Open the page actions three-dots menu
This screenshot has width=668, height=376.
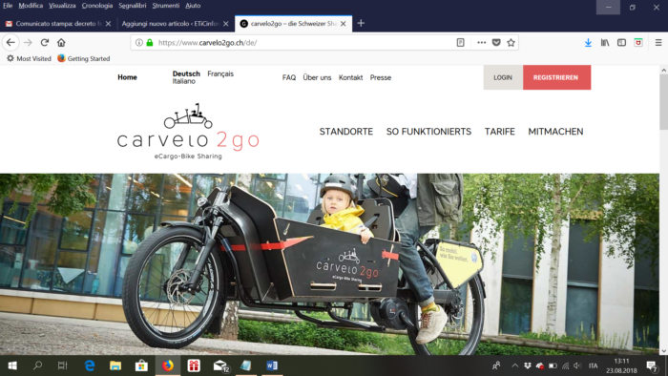(x=481, y=43)
